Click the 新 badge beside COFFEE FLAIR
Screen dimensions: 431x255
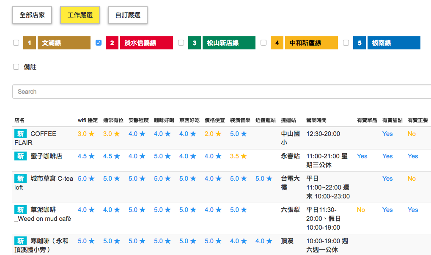pos(21,134)
